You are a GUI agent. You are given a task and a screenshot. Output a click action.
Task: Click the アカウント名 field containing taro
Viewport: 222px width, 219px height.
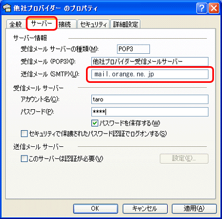pos(150,99)
